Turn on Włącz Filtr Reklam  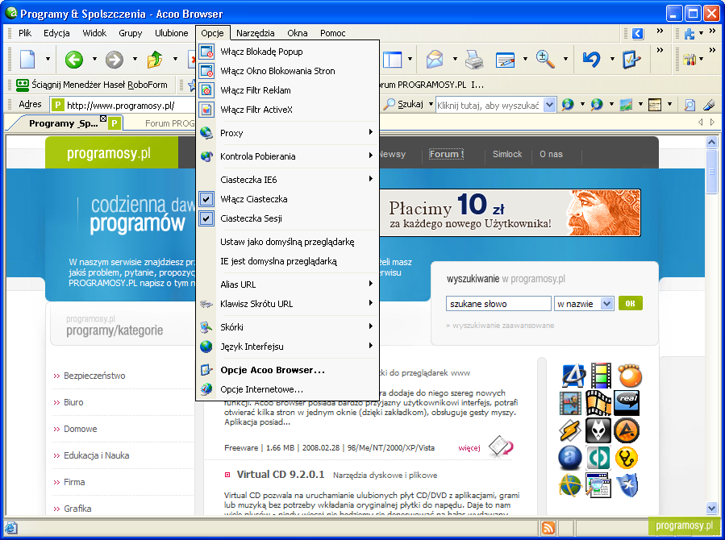pos(288,90)
